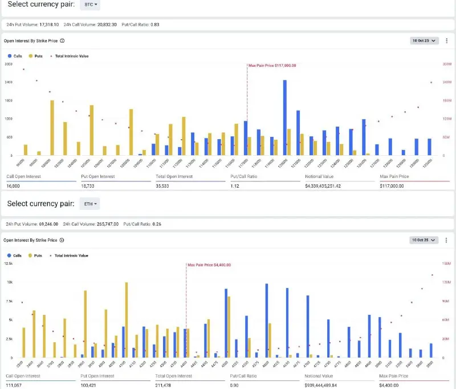Viewport: 456px width, 389px height.
Task: Open the ETH chart three-dot options menu
Action: click(x=446, y=240)
